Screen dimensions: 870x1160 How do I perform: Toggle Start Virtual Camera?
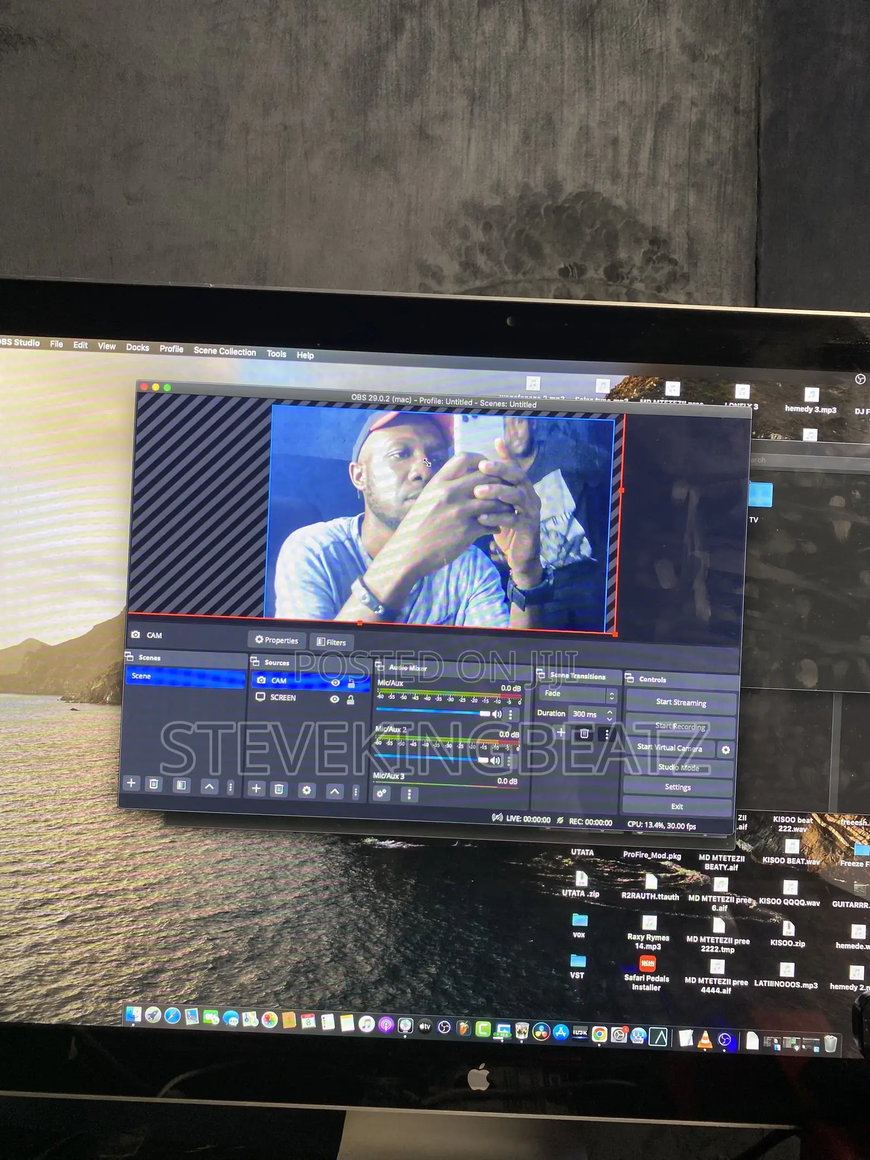click(x=670, y=748)
